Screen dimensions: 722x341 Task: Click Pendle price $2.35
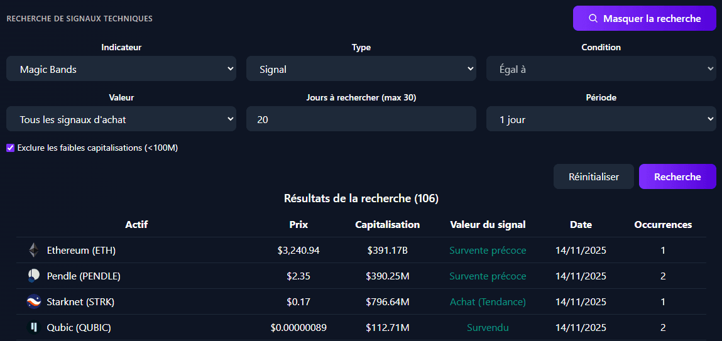[298, 276]
